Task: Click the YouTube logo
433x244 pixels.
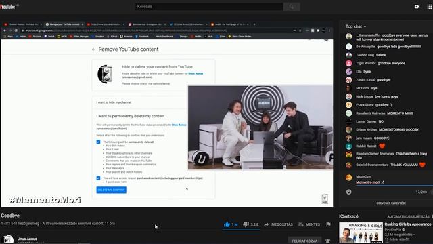Action: (8, 7)
